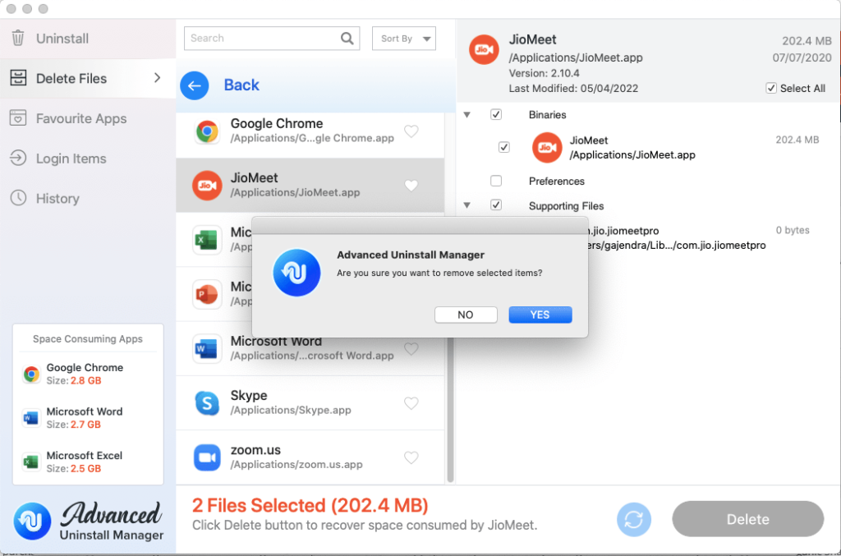Confirm removal with YES button
This screenshot has width=841, height=556.
[540, 315]
